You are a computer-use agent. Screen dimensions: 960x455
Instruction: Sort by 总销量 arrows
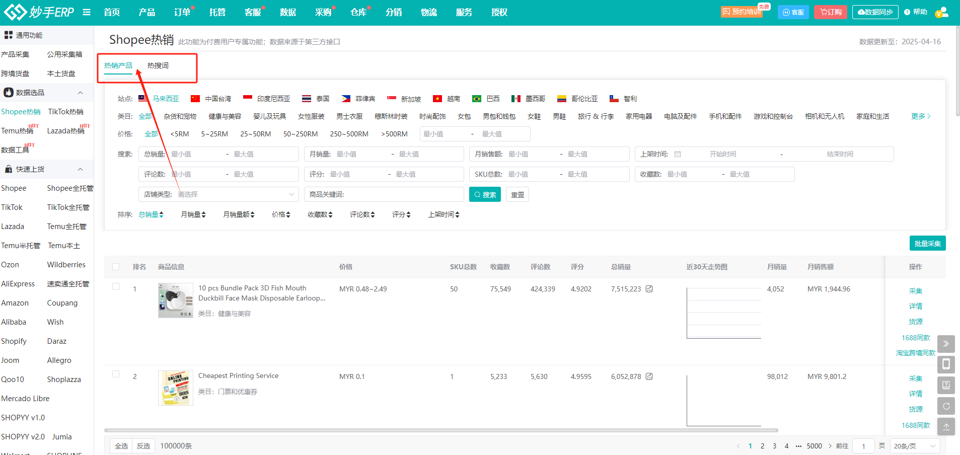[x=161, y=215]
